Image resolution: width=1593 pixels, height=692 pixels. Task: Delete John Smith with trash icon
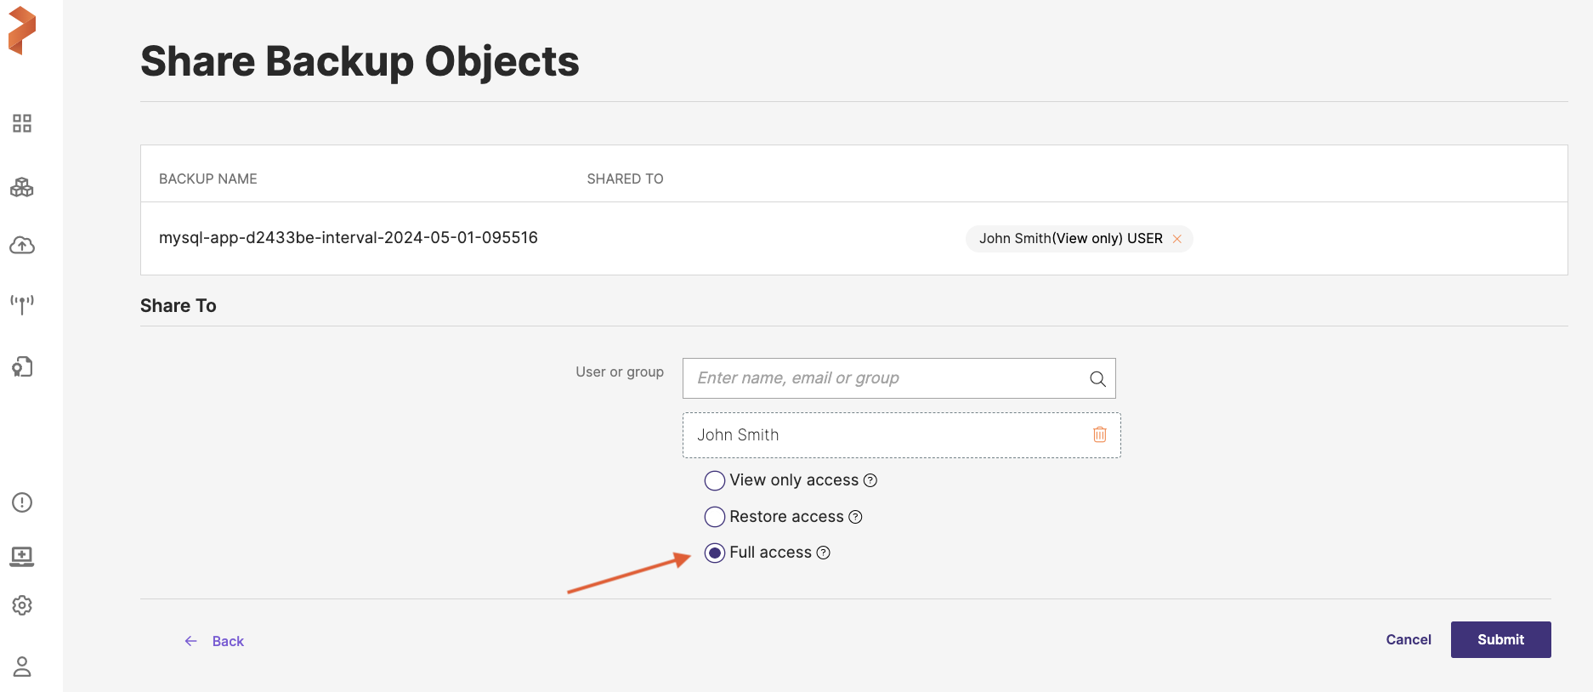1099,434
